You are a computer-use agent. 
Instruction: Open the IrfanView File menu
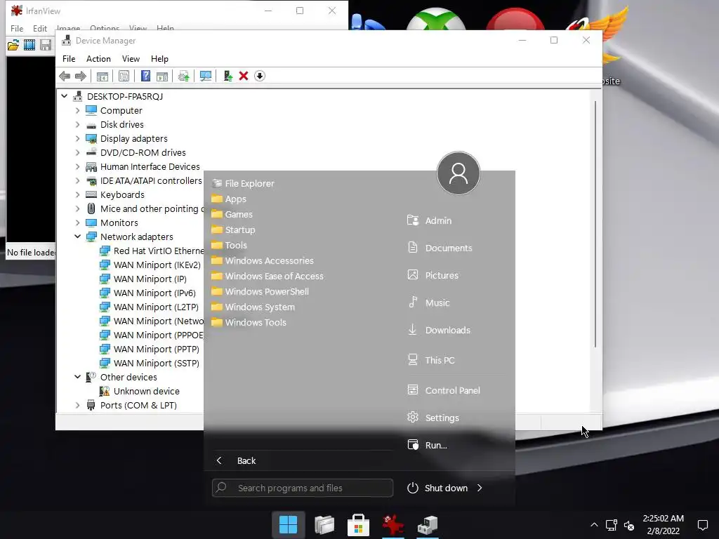click(17, 28)
